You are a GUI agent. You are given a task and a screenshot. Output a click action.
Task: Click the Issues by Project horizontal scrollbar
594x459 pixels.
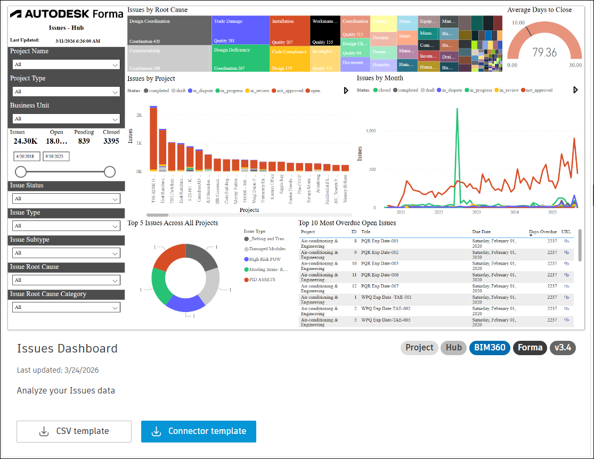click(157, 215)
